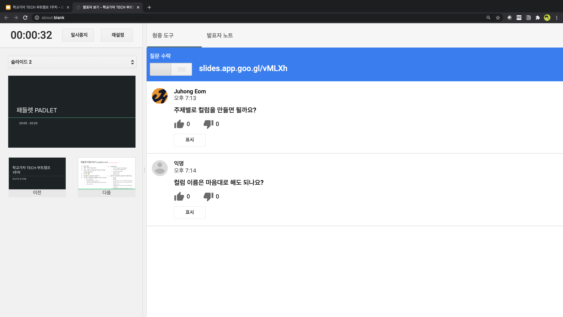Reload the page with refresh icon
The image size is (563, 317).
pos(25,18)
